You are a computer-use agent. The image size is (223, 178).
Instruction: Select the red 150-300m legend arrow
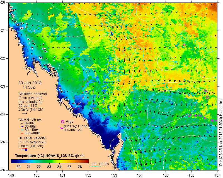coord(22,133)
